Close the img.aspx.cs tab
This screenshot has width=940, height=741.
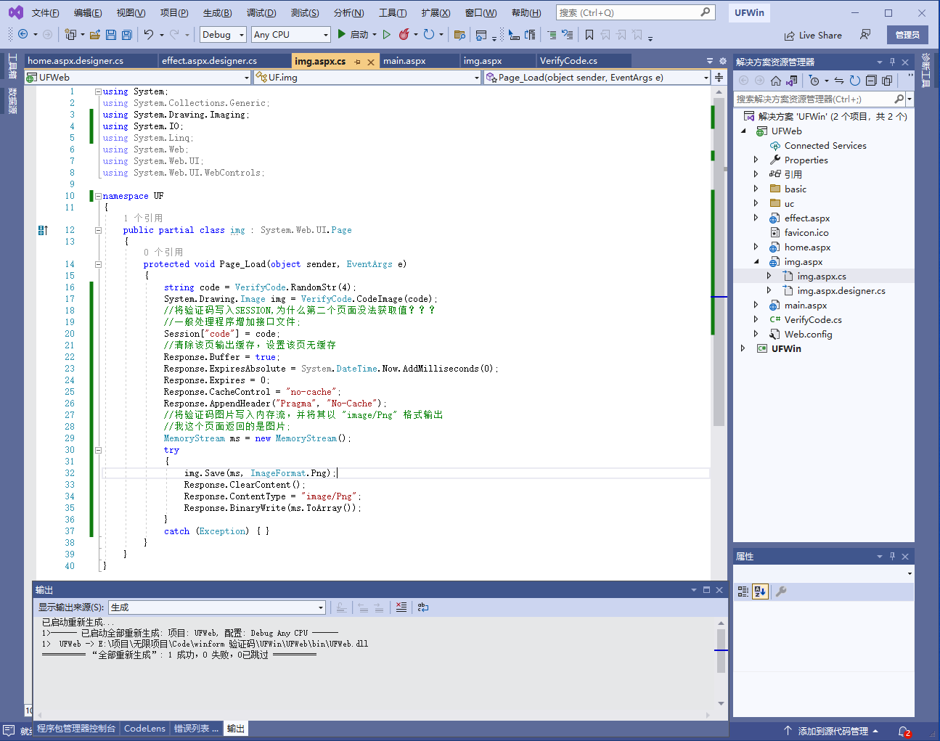click(x=371, y=62)
